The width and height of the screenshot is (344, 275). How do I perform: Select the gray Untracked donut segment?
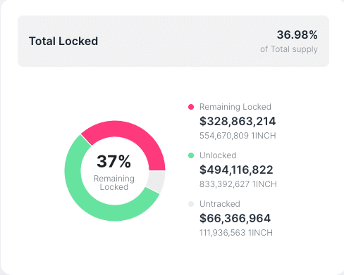pyautogui.click(x=156, y=181)
